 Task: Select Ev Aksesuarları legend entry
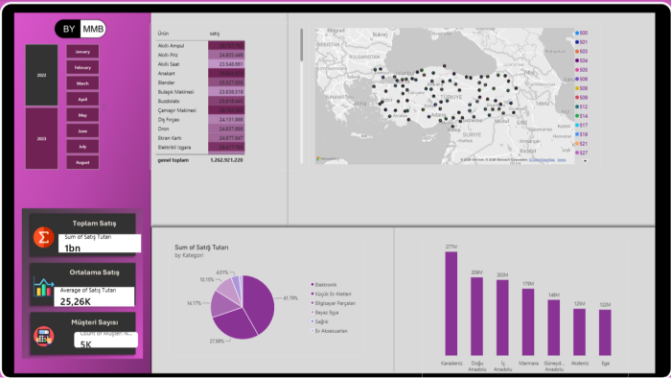click(x=330, y=331)
